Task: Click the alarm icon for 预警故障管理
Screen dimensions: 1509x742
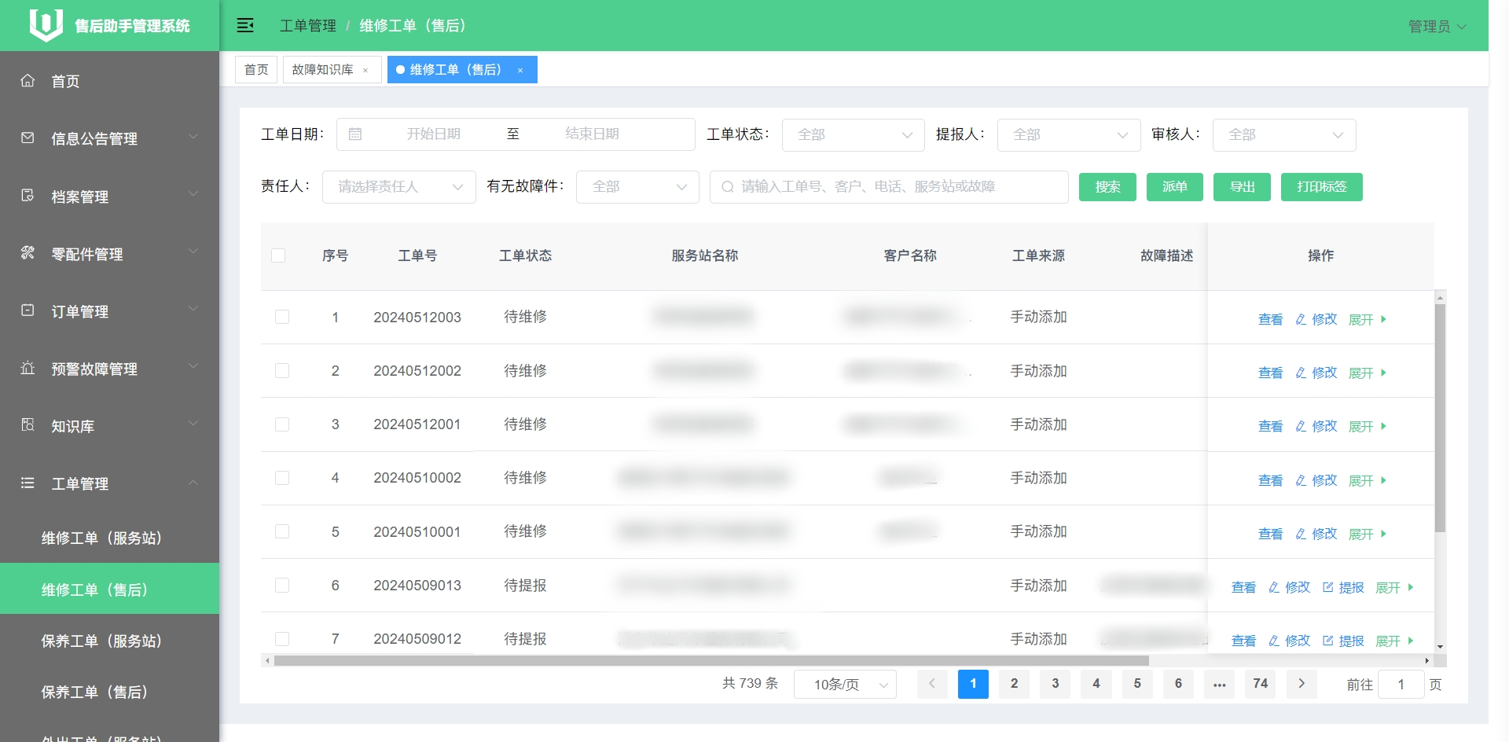Action: point(28,368)
